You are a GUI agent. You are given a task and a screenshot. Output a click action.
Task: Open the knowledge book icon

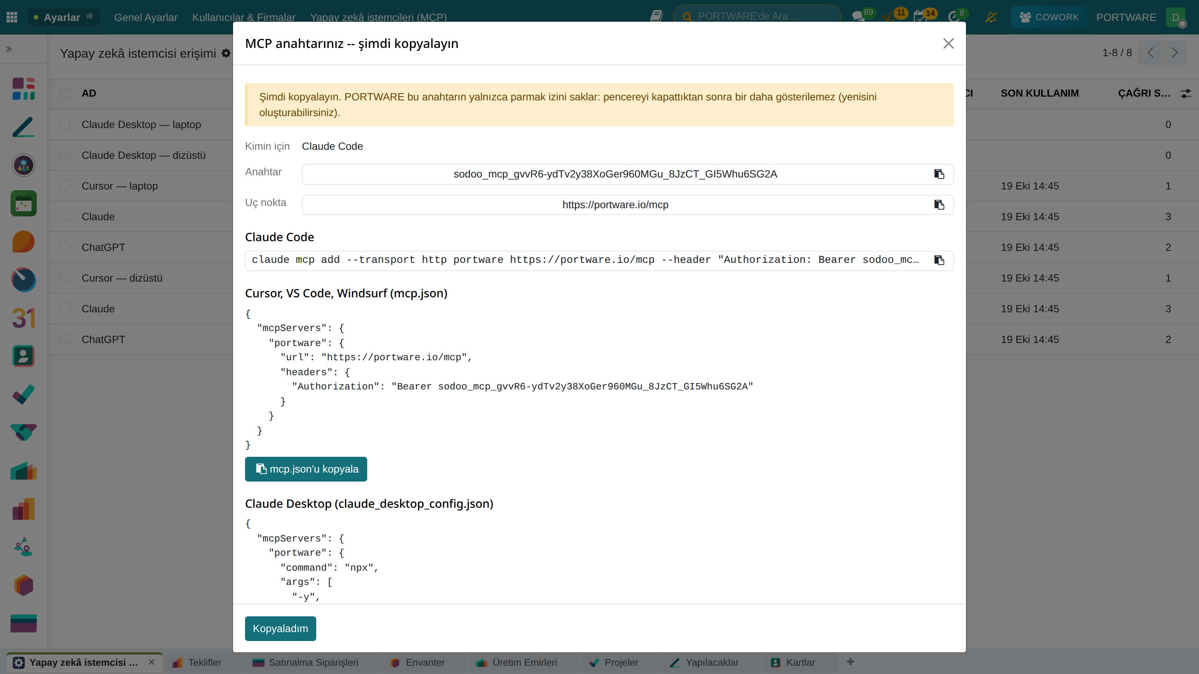pyautogui.click(x=656, y=16)
